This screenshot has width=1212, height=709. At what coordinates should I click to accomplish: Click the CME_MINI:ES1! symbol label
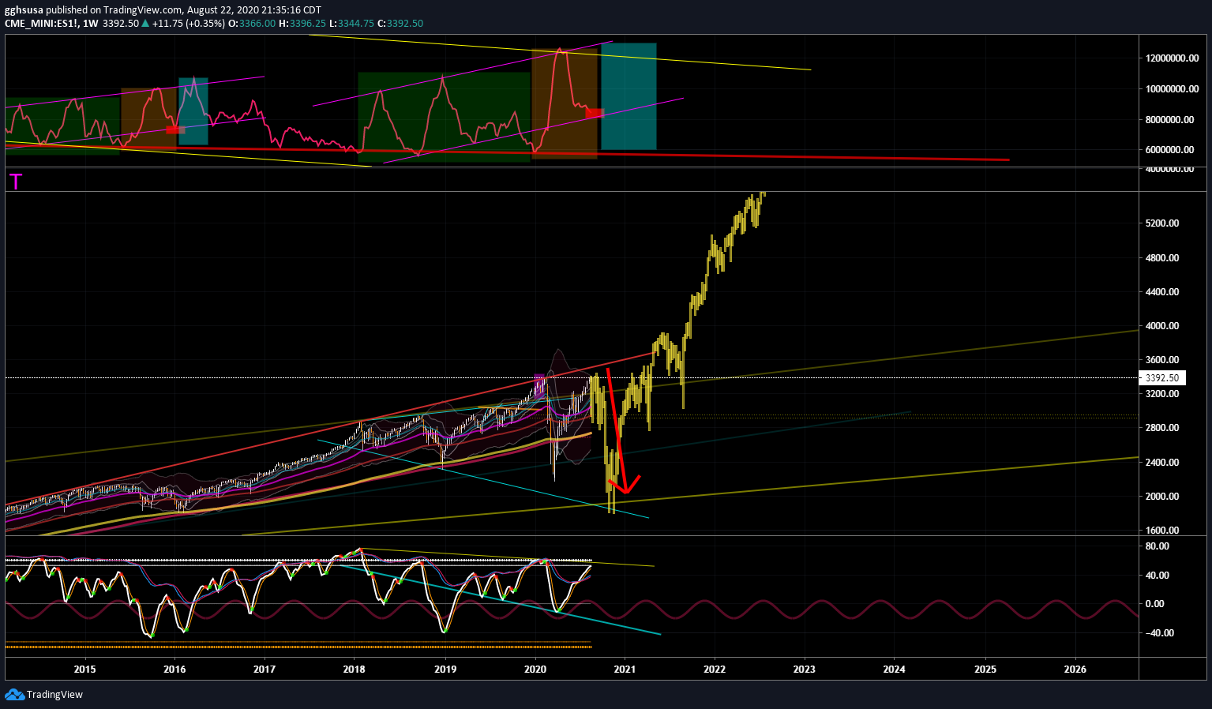(x=40, y=24)
